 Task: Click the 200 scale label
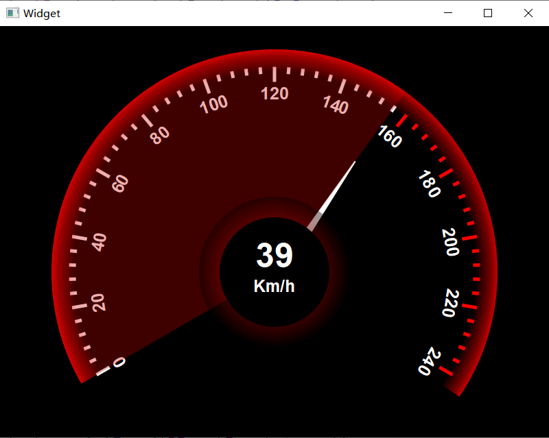tap(450, 242)
